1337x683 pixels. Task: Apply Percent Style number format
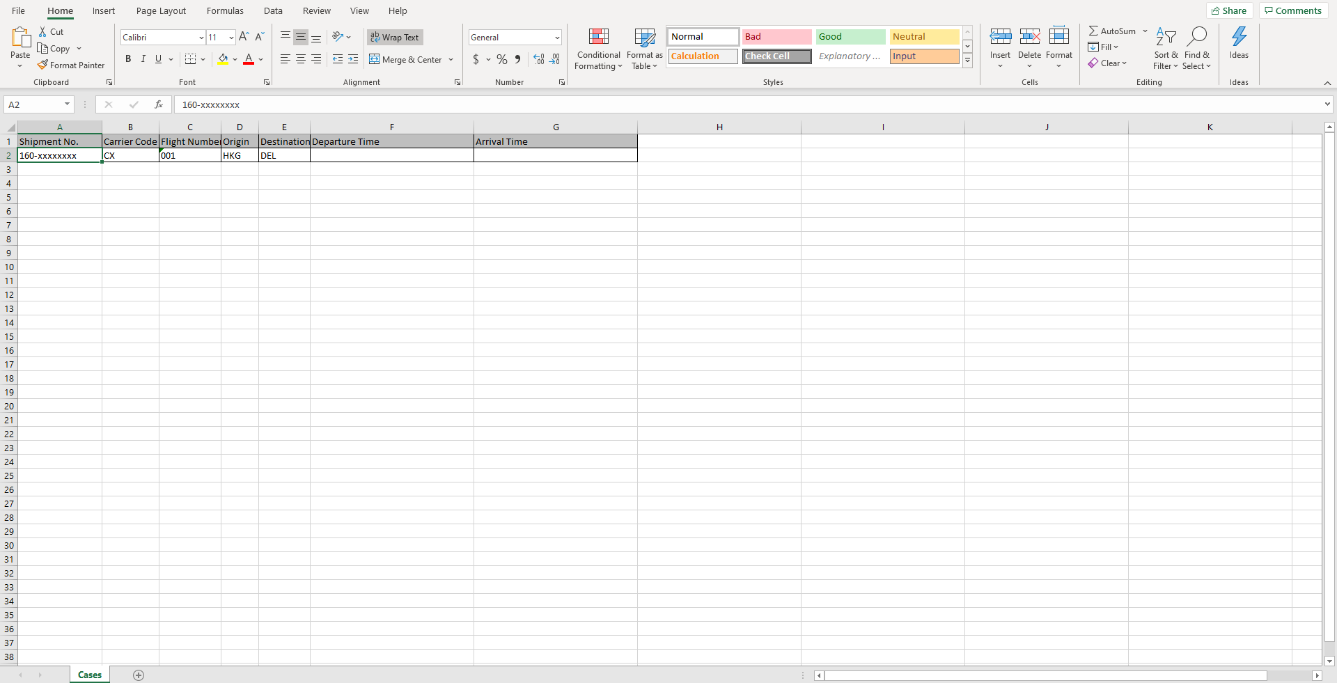tap(502, 59)
